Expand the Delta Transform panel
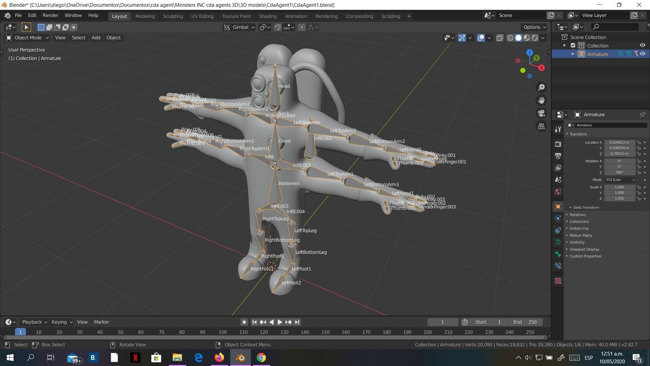650x366 pixels. (x=586, y=207)
